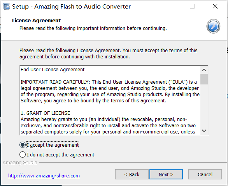
Task: Click the scrollbar track below the thumb
Action: coord(204,106)
